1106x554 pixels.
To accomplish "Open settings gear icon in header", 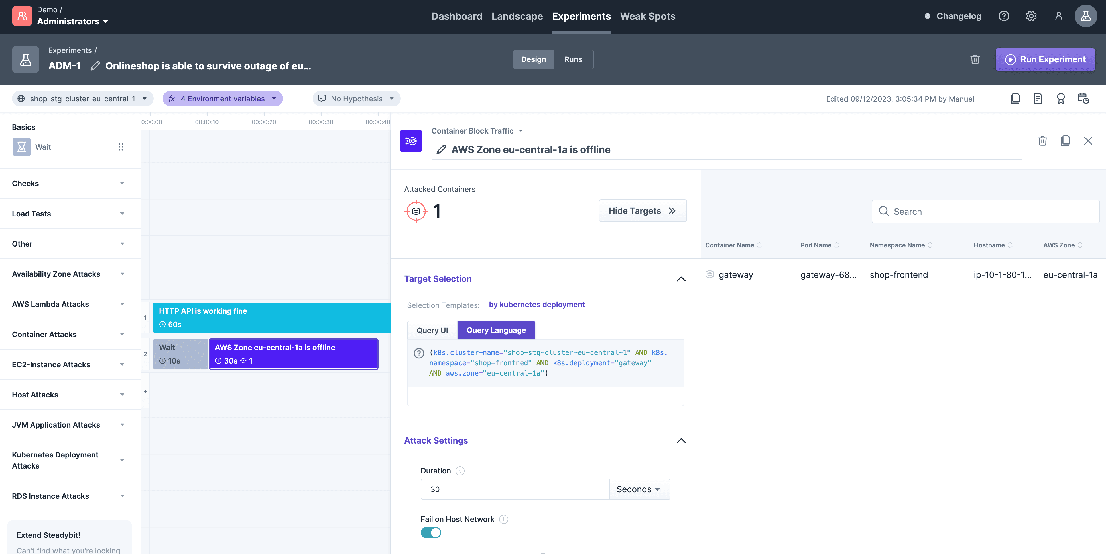I will [x=1031, y=16].
